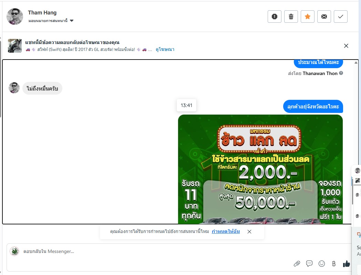Dismiss the assignment prompt with X
Viewport: 361px width, 275px height.
pos(249,232)
